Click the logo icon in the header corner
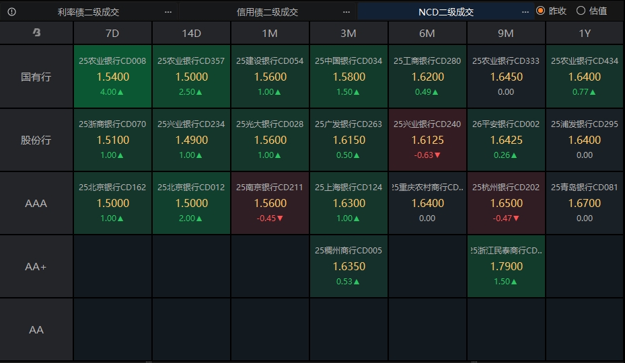Screen dimensions: 625x363 pyautogui.click(x=36, y=33)
